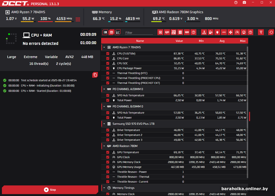
Task: Switch to the table grid view
Action: [x=111, y=32]
